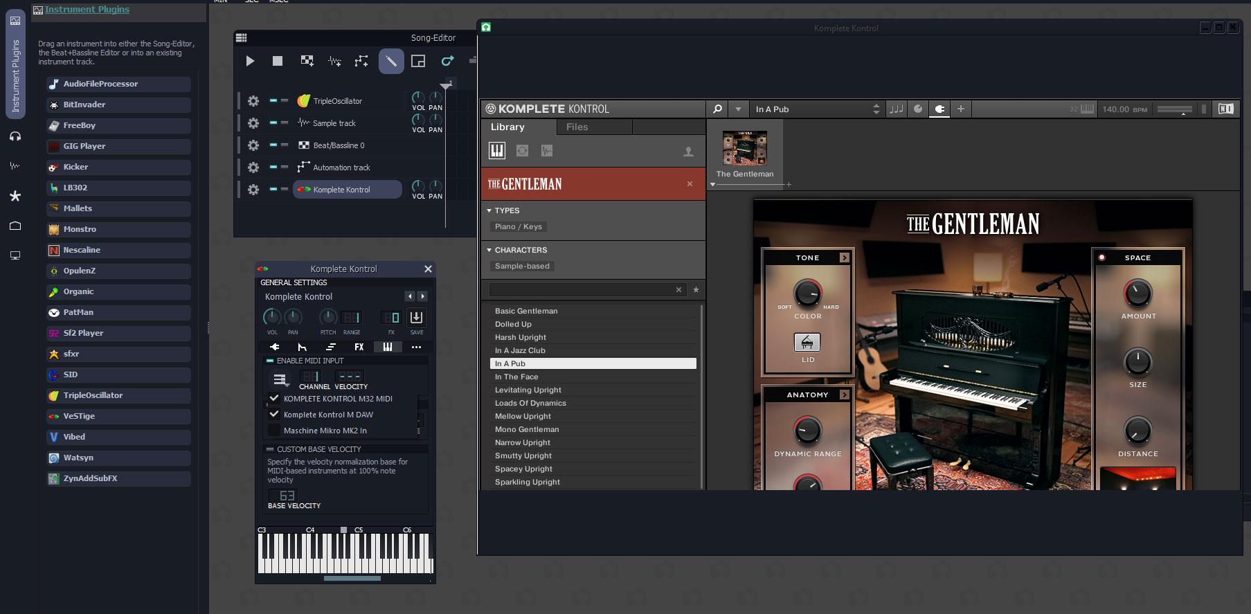The height and width of the screenshot is (614, 1251).
Task: Open the FX tab in instrument window
Action: coord(359,347)
